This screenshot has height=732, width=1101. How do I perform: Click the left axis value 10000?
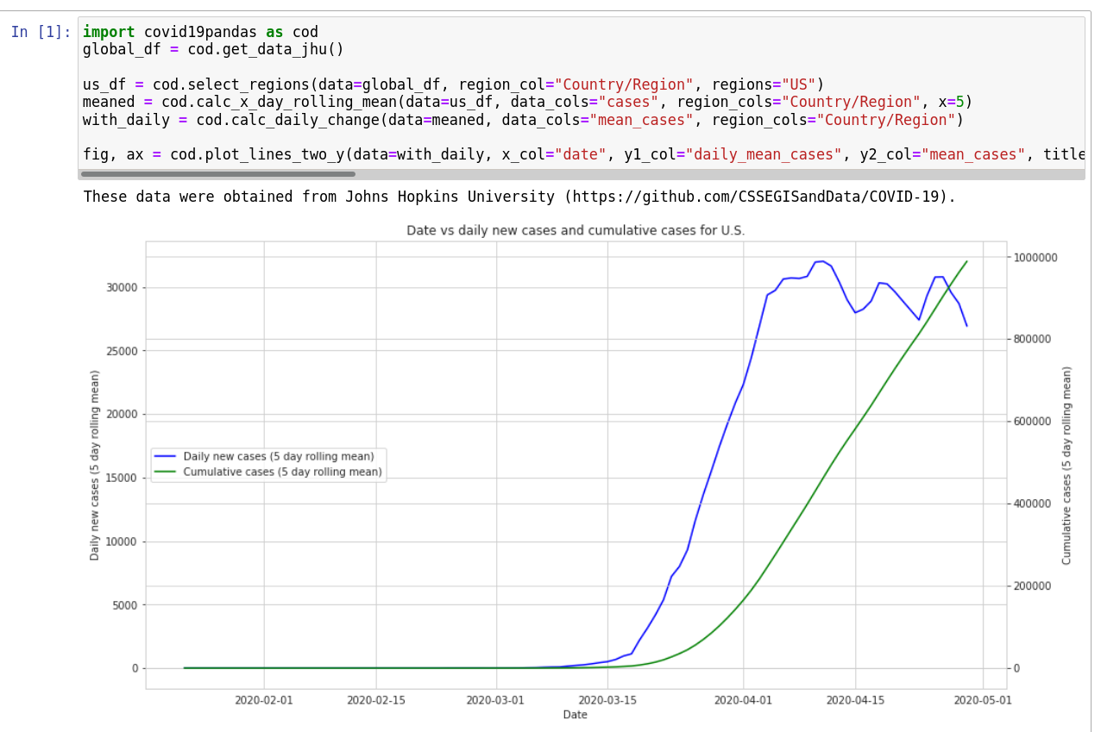(122, 541)
